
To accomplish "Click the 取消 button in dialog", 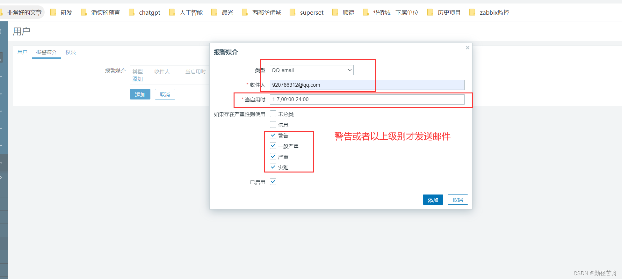I will pos(458,200).
